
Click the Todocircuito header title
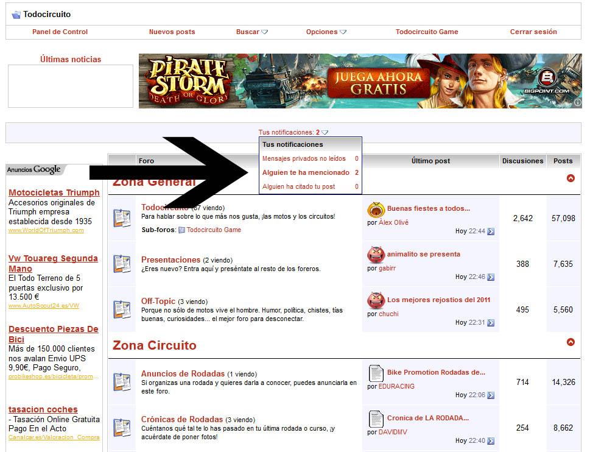tap(47, 14)
